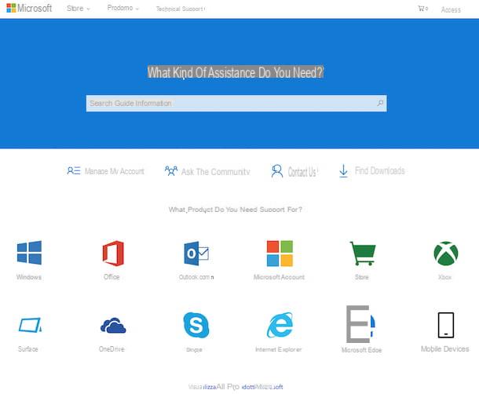Click the Contact Us person icon
479x394 pixels.
coord(277,171)
